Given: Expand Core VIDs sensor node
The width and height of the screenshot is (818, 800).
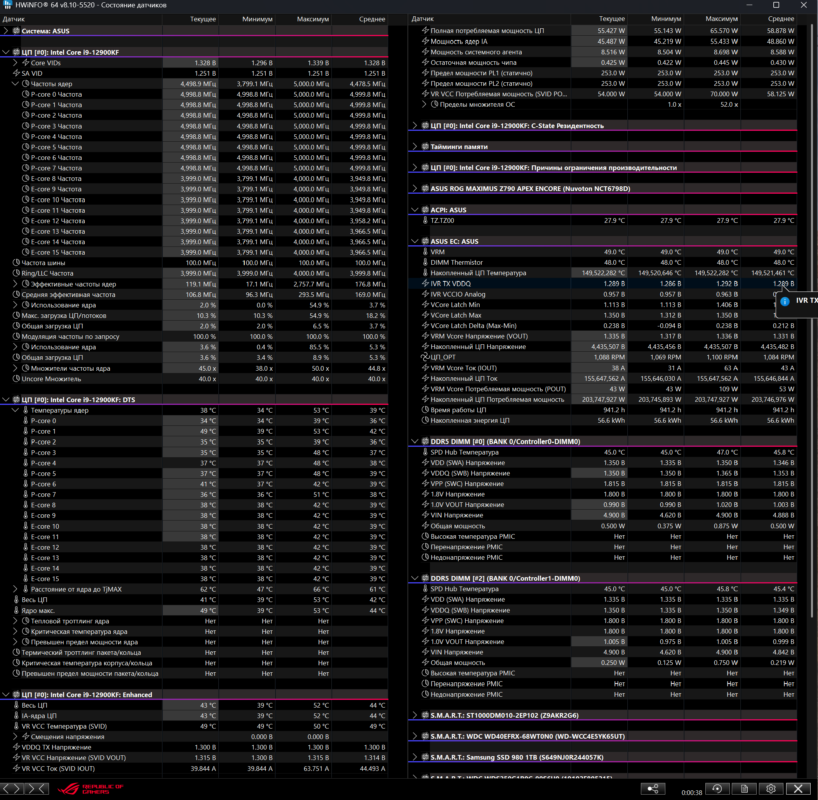Looking at the screenshot, I should click(15, 62).
